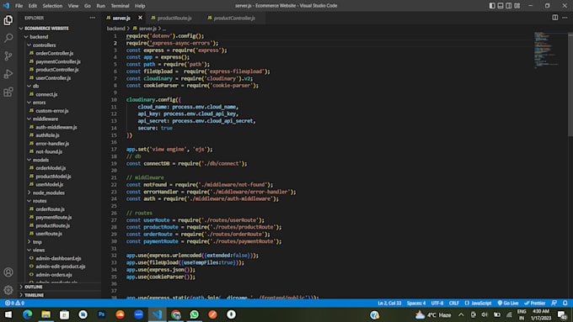Click CRLF end of line selector
573x322 pixels.
[454, 303]
